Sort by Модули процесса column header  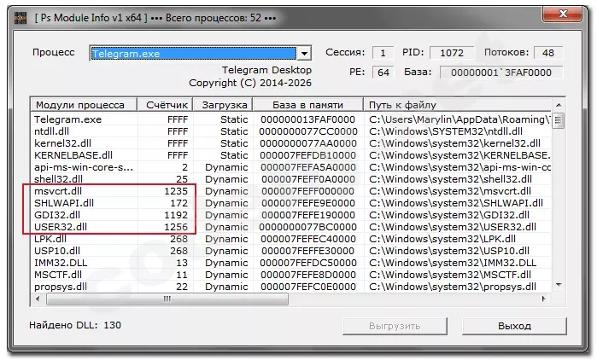tap(84, 105)
